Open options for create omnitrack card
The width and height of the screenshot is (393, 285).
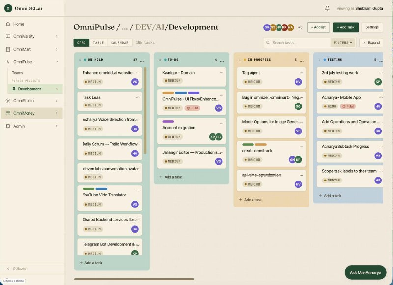(301, 147)
